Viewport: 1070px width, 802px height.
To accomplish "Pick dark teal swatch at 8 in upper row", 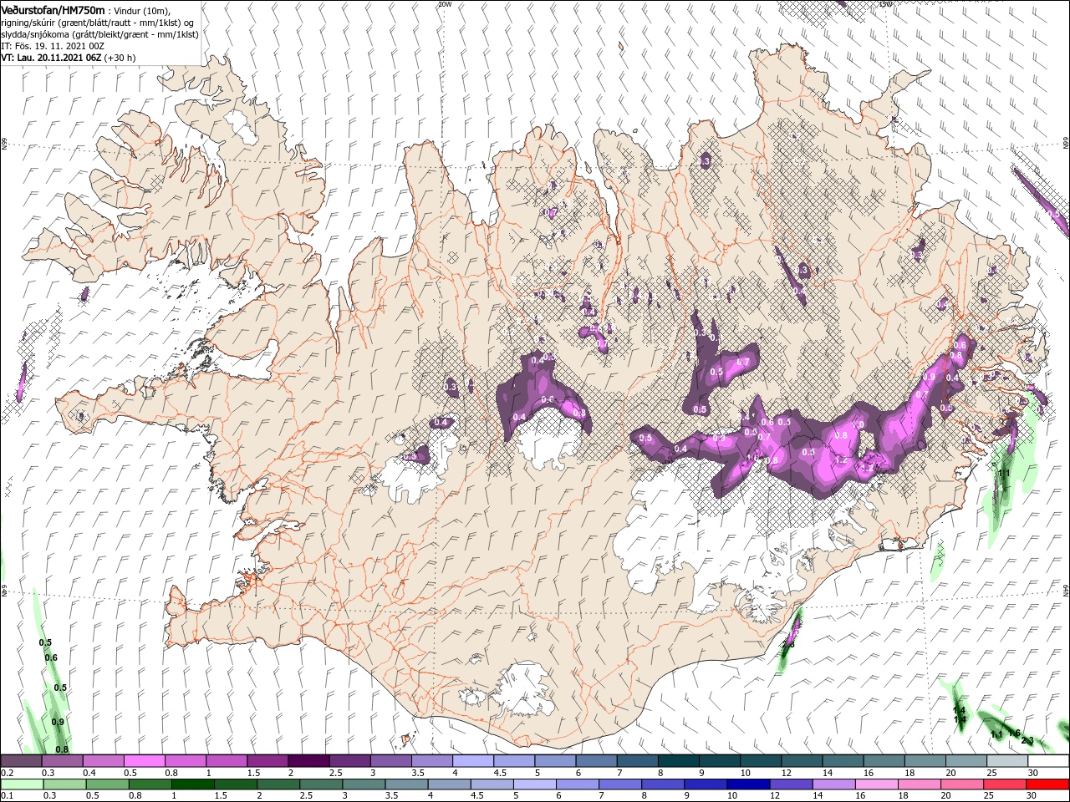I will coord(678,761).
